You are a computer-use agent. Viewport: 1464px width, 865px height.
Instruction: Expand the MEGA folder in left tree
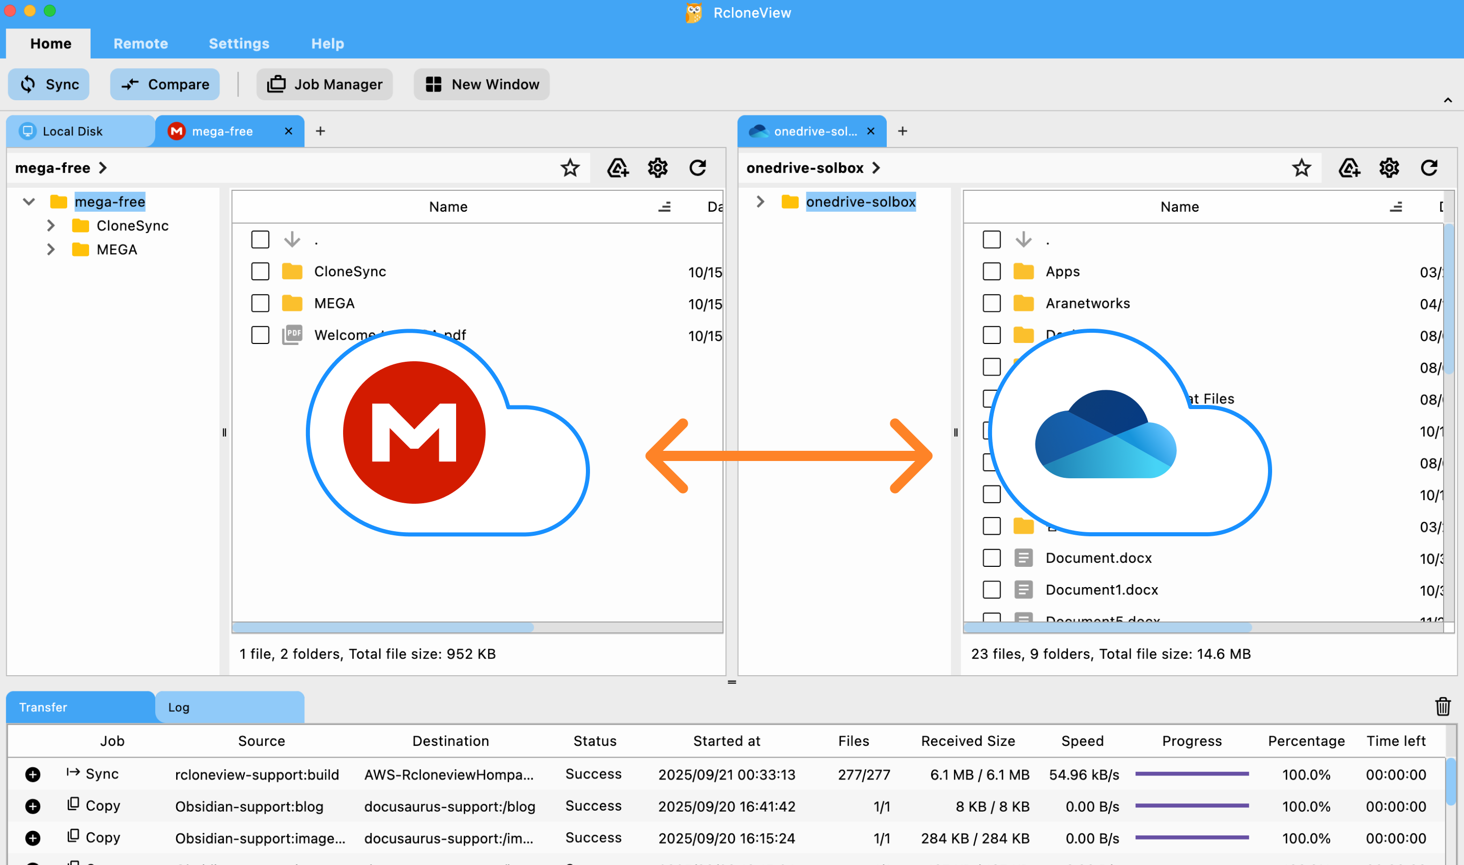click(x=51, y=249)
